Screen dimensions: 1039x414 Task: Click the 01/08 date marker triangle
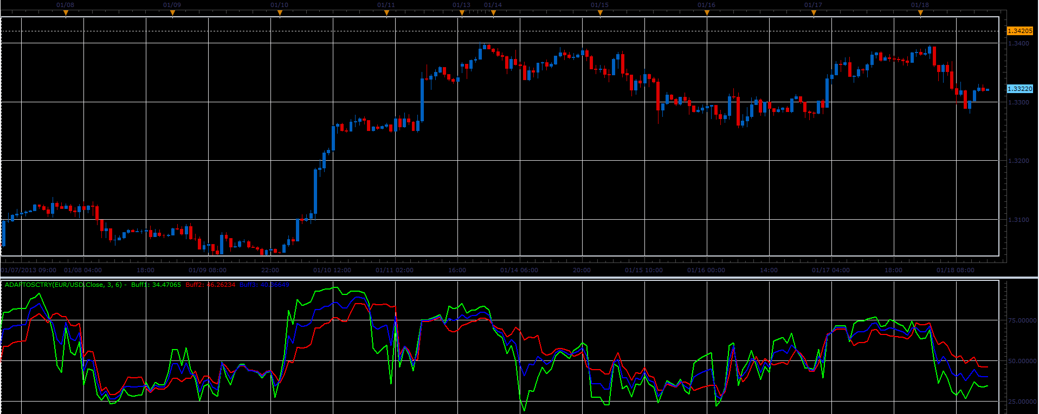66,13
